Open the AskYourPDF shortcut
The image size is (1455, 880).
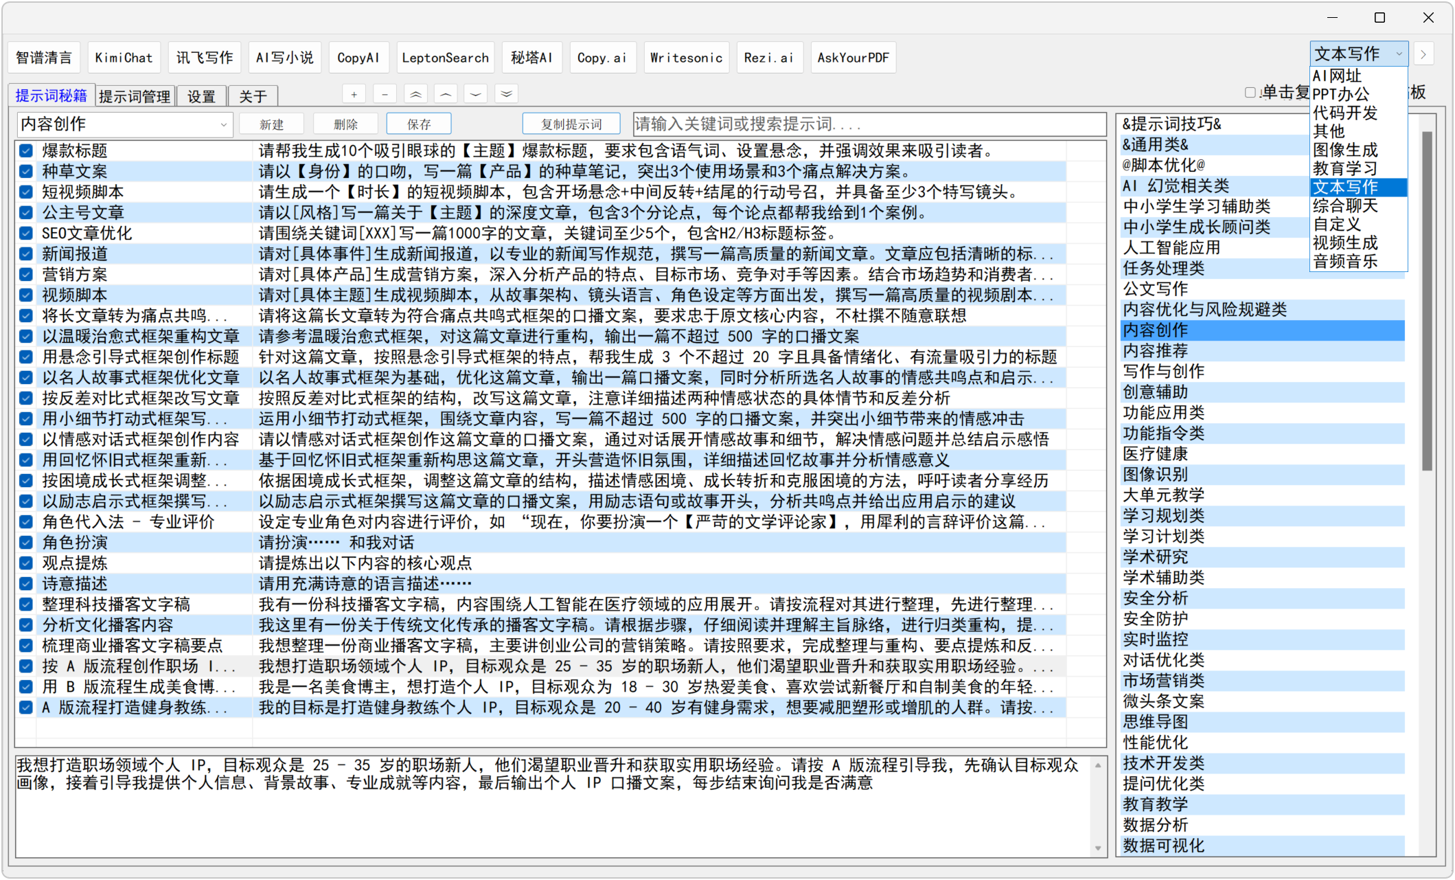coord(853,58)
